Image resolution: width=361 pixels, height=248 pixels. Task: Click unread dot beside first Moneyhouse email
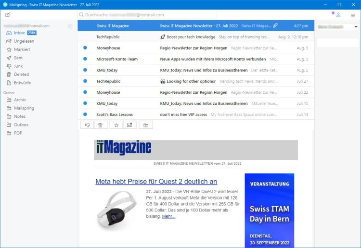click(85, 48)
